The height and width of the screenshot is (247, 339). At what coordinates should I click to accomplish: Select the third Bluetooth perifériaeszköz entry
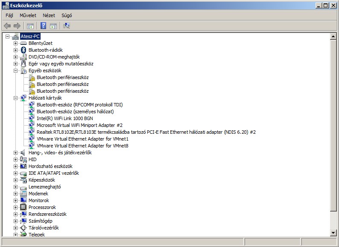pyautogui.click(x=63, y=91)
